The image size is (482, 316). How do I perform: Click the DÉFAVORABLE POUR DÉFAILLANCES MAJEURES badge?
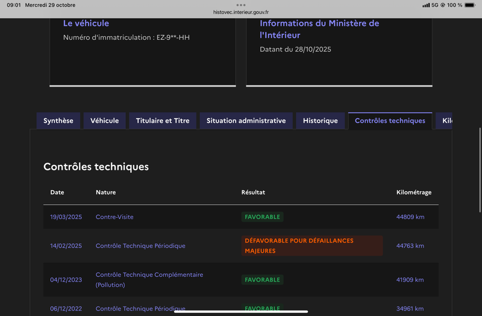(x=311, y=246)
